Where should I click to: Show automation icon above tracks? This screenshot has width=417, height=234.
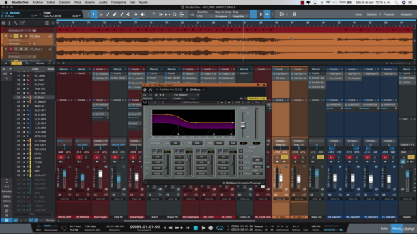point(22,23)
